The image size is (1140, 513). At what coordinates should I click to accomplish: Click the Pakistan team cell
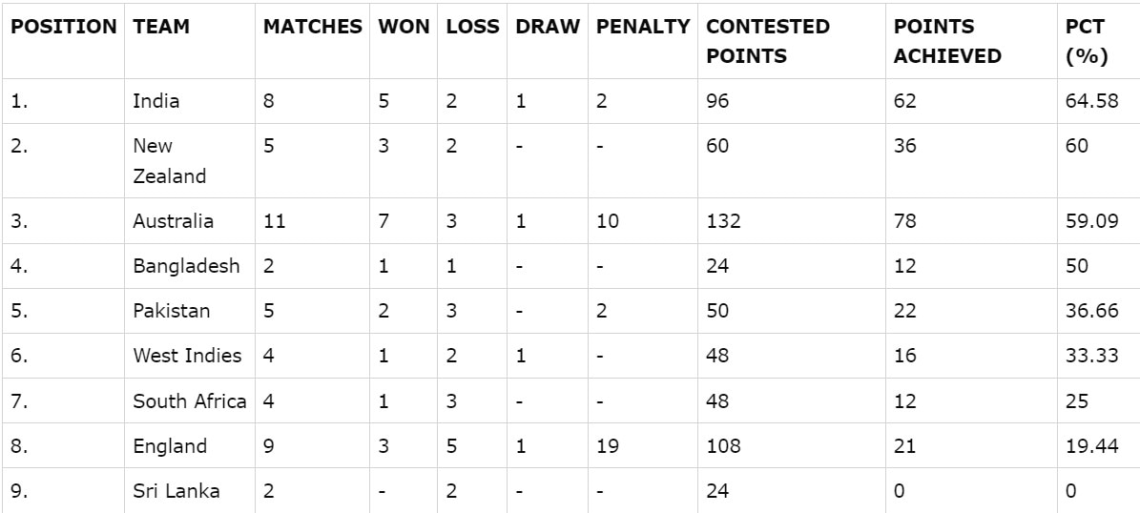(x=172, y=311)
